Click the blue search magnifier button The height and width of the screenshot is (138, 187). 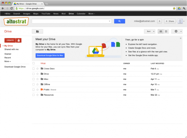tap(119, 21)
